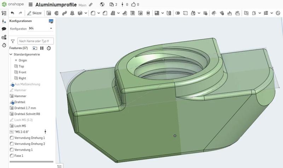Focus the feature name search field
Viewport: 283px width, 168px height.
click(36, 41)
